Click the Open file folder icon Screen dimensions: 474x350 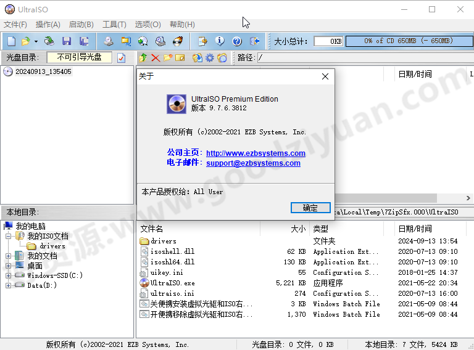(x=26, y=41)
